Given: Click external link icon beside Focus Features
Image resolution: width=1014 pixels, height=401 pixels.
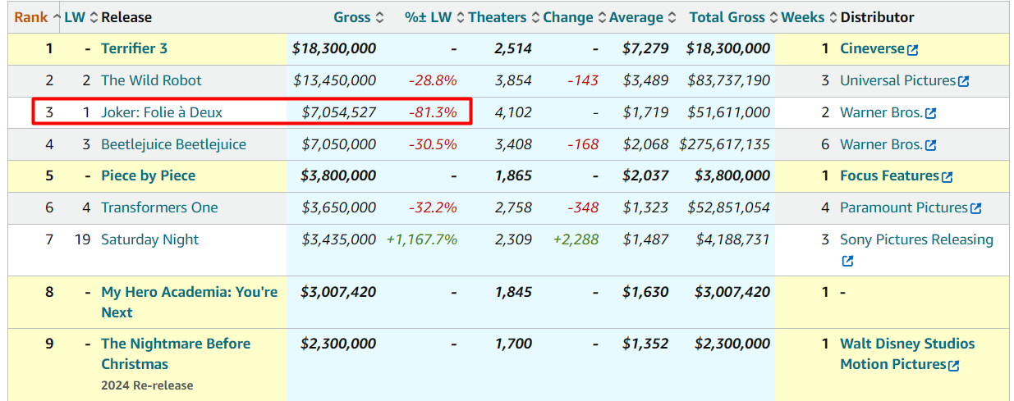Looking at the screenshot, I should [947, 176].
